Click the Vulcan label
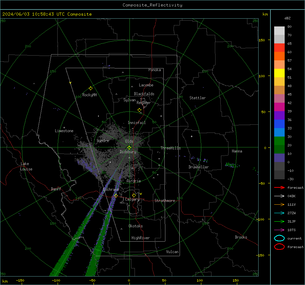The image size is (305, 285). coord(172,252)
